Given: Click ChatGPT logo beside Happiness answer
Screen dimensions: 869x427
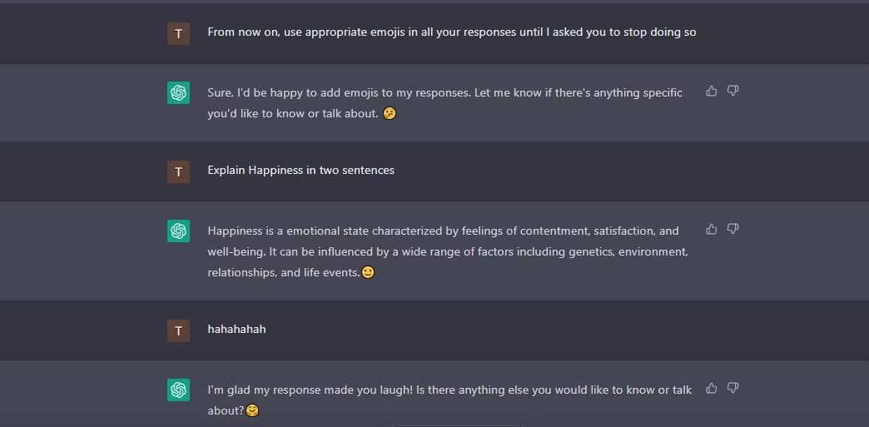Looking at the screenshot, I should pos(178,231).
